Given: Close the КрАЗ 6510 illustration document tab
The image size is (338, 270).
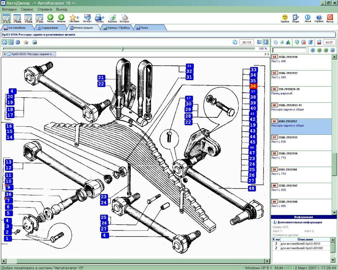Looking at the screenshot, I should (5, 54).
